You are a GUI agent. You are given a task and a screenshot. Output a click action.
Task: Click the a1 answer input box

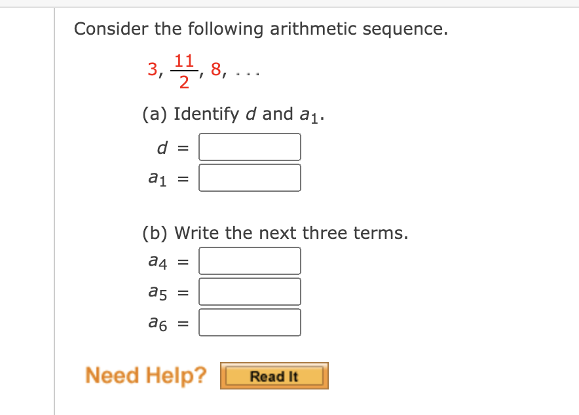[250, 177]
